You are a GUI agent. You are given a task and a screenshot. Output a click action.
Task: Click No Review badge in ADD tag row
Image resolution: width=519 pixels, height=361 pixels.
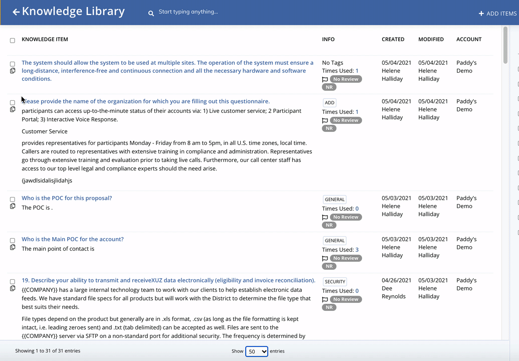[x=345, y=120]
